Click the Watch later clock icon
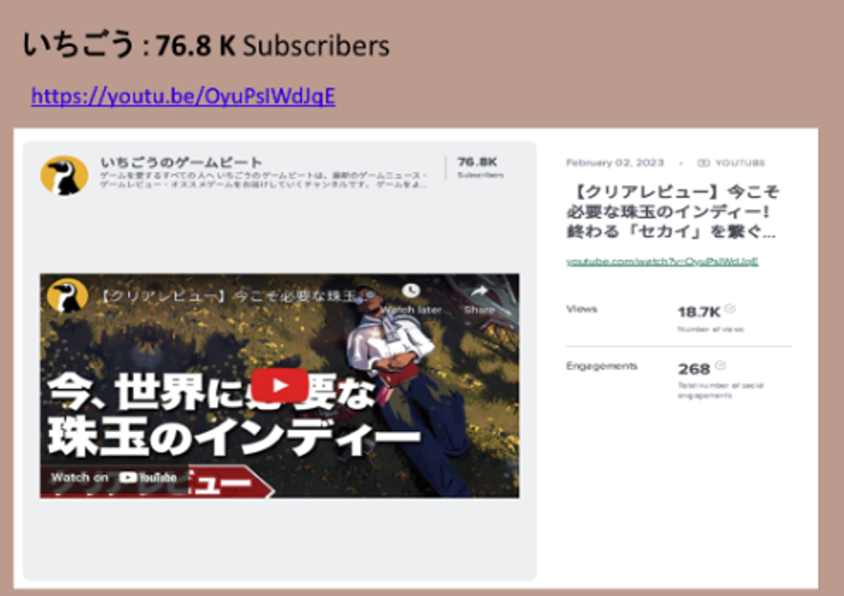 click(411, 291)
